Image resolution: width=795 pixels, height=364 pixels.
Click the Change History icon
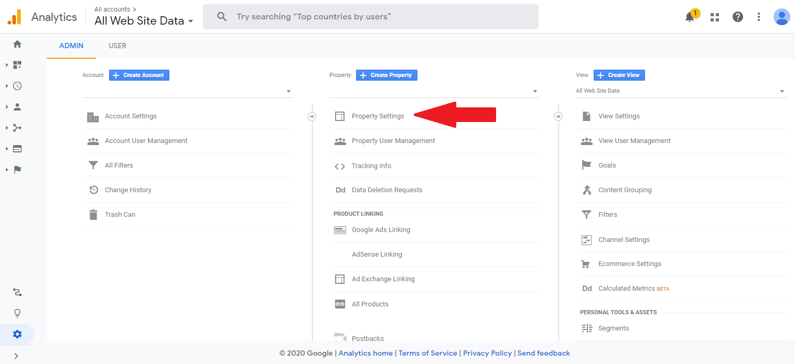point(93,190)
